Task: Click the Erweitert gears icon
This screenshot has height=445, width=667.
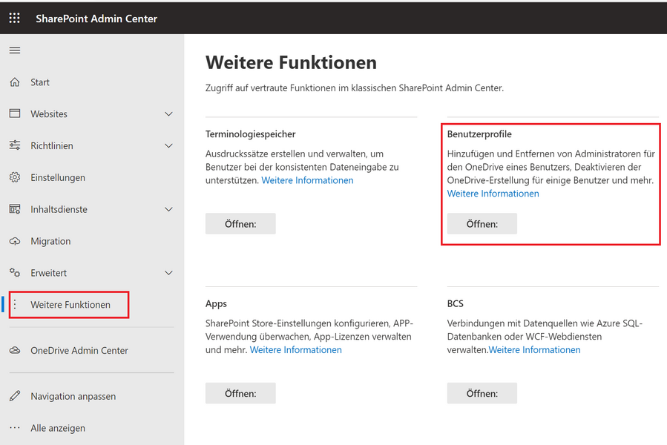Action: click(15, 273)
